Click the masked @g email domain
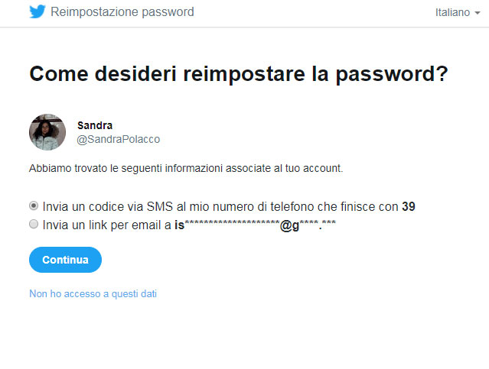The width and height of the screenshot is (489, 369). (308, 225)
